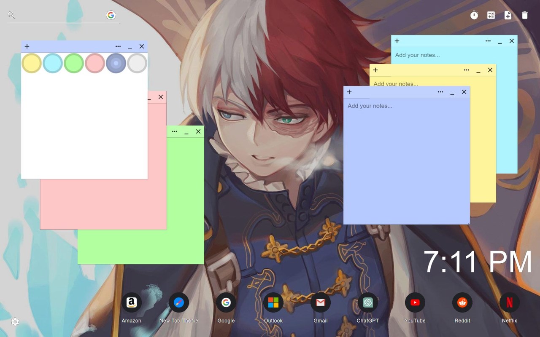Screen dimensions: 540x337
Task: Add note from cyan note's plus
Action: (397, 41)
